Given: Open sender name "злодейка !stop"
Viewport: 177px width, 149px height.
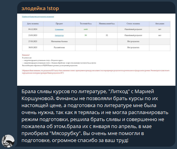Looking at the screenshot, I should coord(40,9).
